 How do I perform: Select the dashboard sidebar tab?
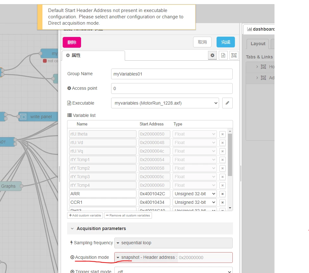pos(260,29)
